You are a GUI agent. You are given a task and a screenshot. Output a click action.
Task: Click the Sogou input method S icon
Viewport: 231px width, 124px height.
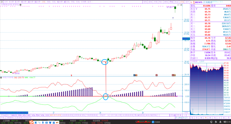point(31,122)
